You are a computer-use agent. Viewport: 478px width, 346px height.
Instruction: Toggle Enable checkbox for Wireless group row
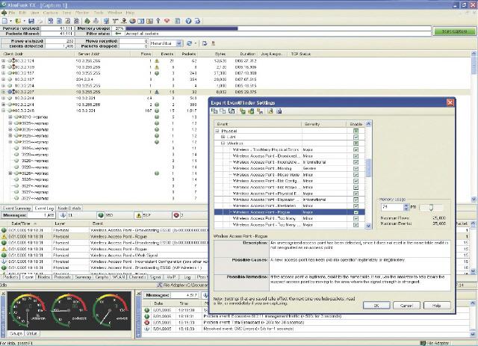356,143
